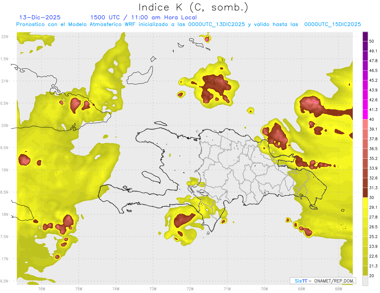The image size is (380, 293).
Task: Click the colorbar value 25.2
Action: [x=374, y=237]
